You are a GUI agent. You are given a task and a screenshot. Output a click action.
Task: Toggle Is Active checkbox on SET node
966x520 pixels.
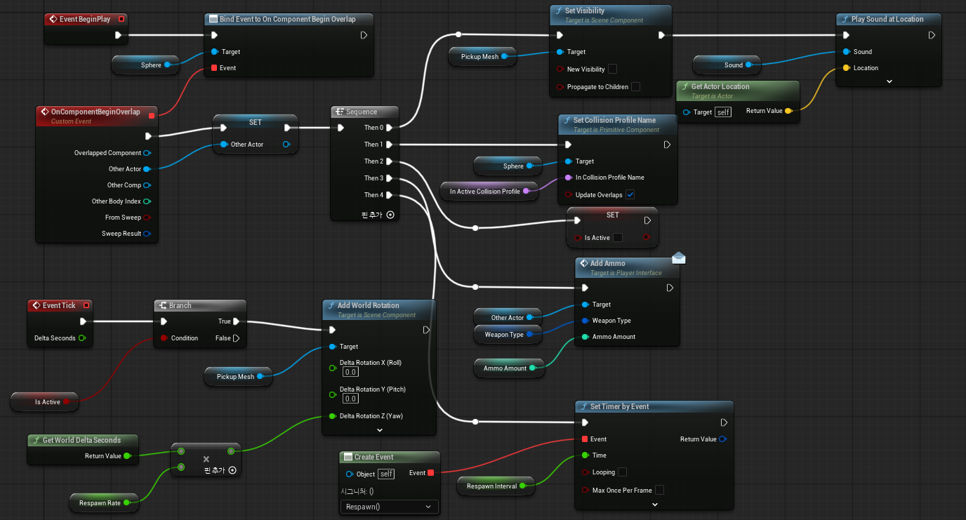click(618, 238)
